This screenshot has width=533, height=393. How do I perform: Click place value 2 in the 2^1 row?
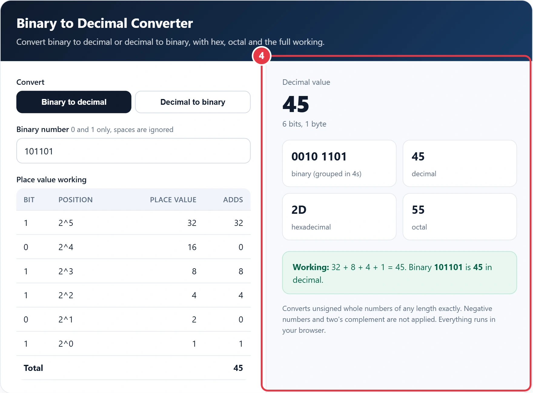click(194, 319)
